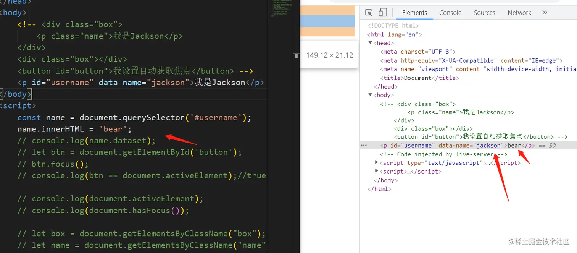Expand the collapsed script… node
The width and height of the screenshot is (577, 253).
[x=377, y=171]
